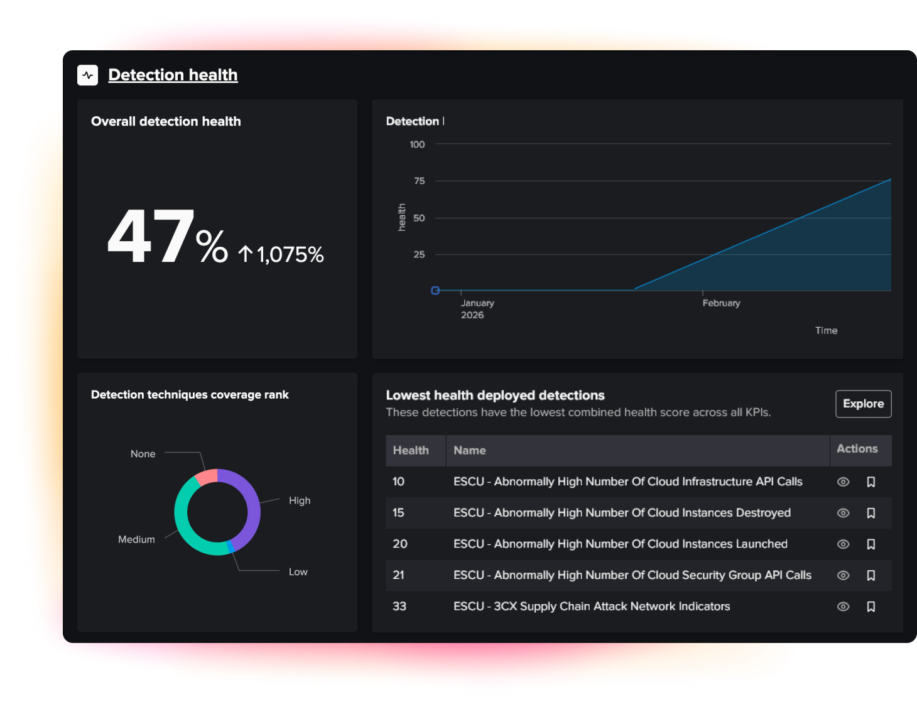Click the view icon for 3CX Supply Chain detection
Viewport: 917px width, 702px height.
click(x=843, y=607)
